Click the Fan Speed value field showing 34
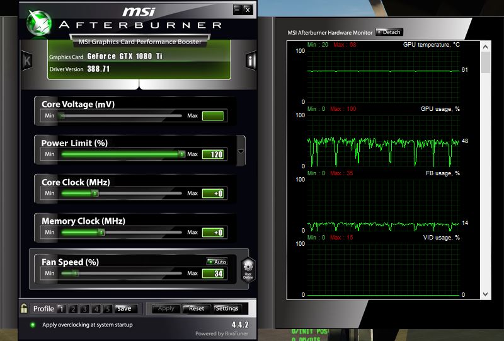The height and width of the screenshot is (341, 504). click(213, 274)
